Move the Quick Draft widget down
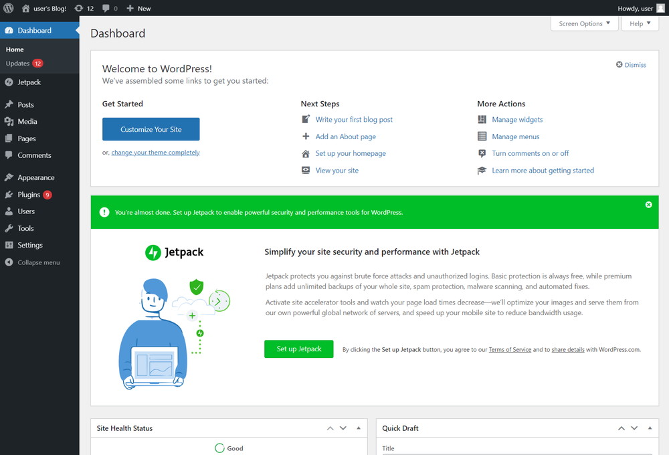This screenshot has height=455, width=669. click(x=634, y=428)
